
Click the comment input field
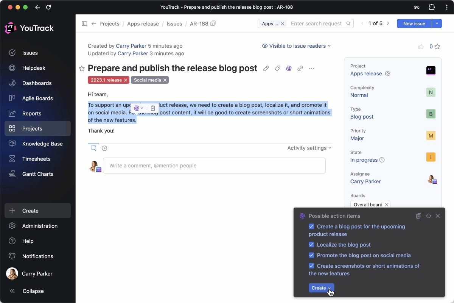pyautogui.click(x=214, y=166)
